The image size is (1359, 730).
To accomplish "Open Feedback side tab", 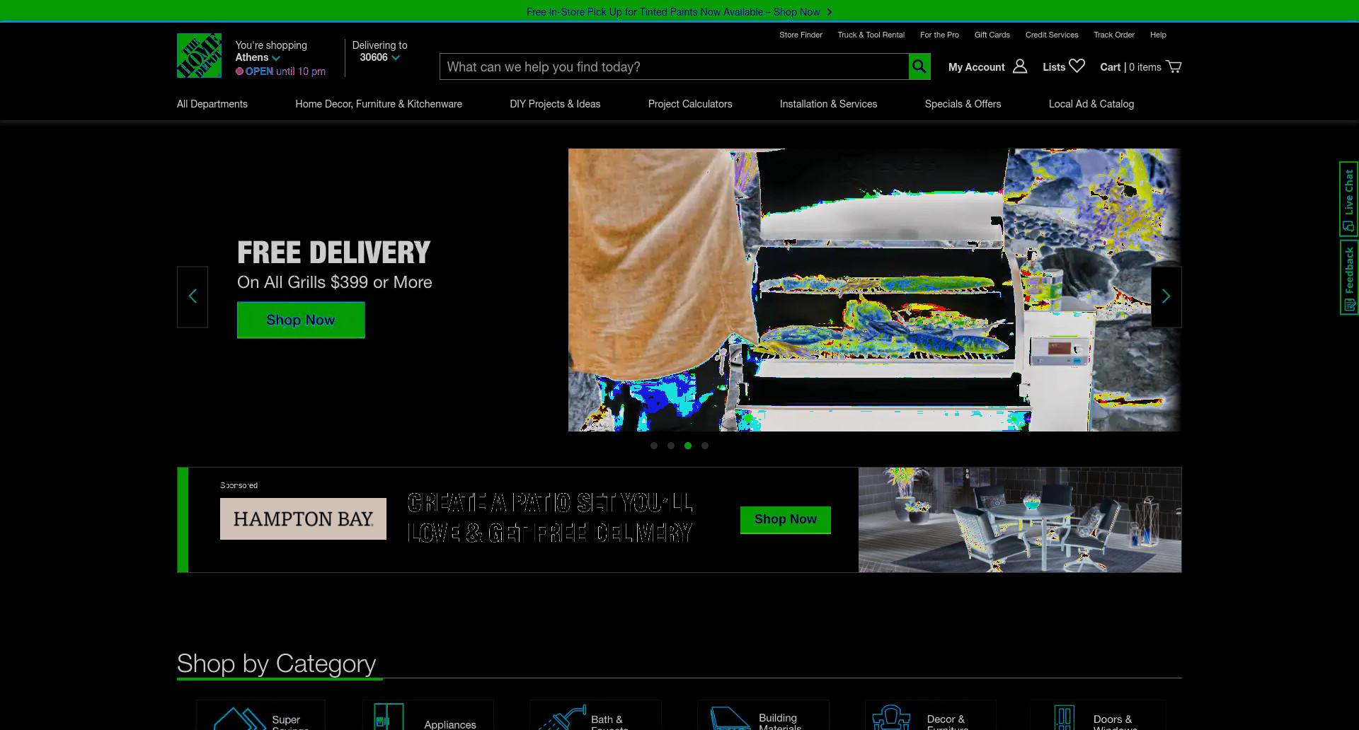I will 1348,277.
